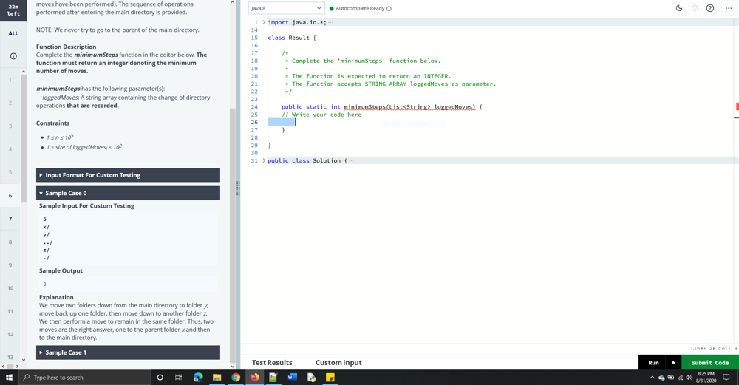Viewport: 739px width, 385px height.
Task: Open Microsoft Word from the taskbar
Action: click(292, 378)
